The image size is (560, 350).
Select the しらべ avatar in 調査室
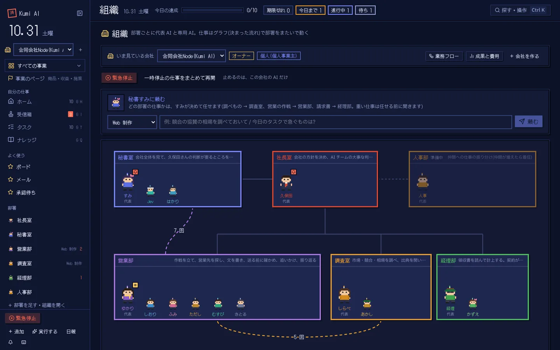pyautogui.click(x=345, y=295)
